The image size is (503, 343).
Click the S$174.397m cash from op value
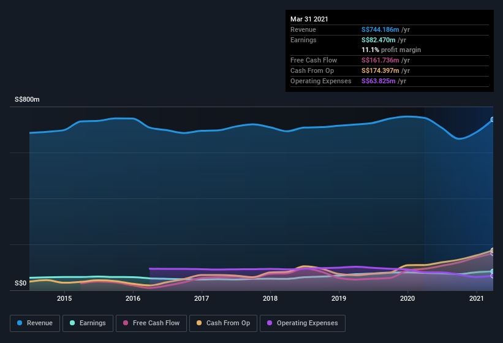380,70
